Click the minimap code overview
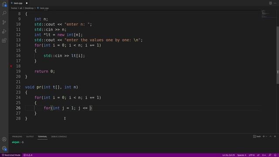The height and width of the screenshot is (157, 279). click(x=269, y=14)
